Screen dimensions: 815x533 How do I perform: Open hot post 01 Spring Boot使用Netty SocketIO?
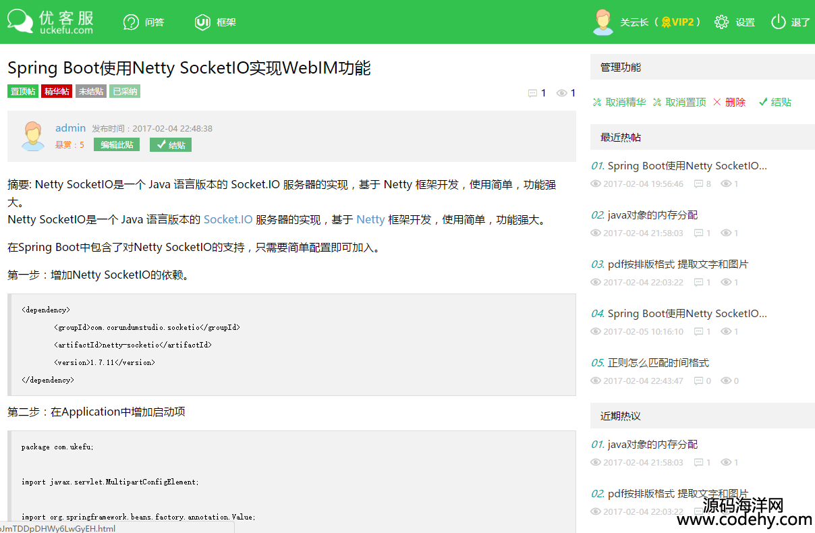[687, 166]
